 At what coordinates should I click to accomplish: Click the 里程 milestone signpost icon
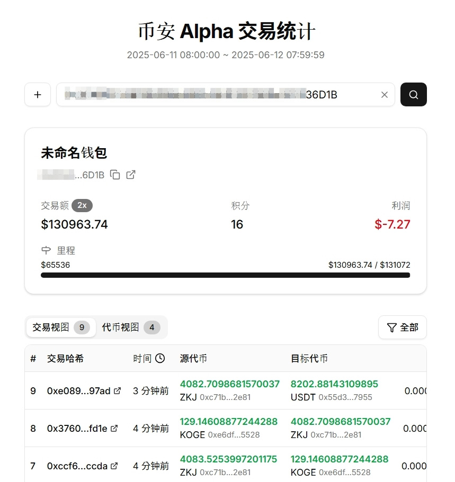[x=46, y=251]
